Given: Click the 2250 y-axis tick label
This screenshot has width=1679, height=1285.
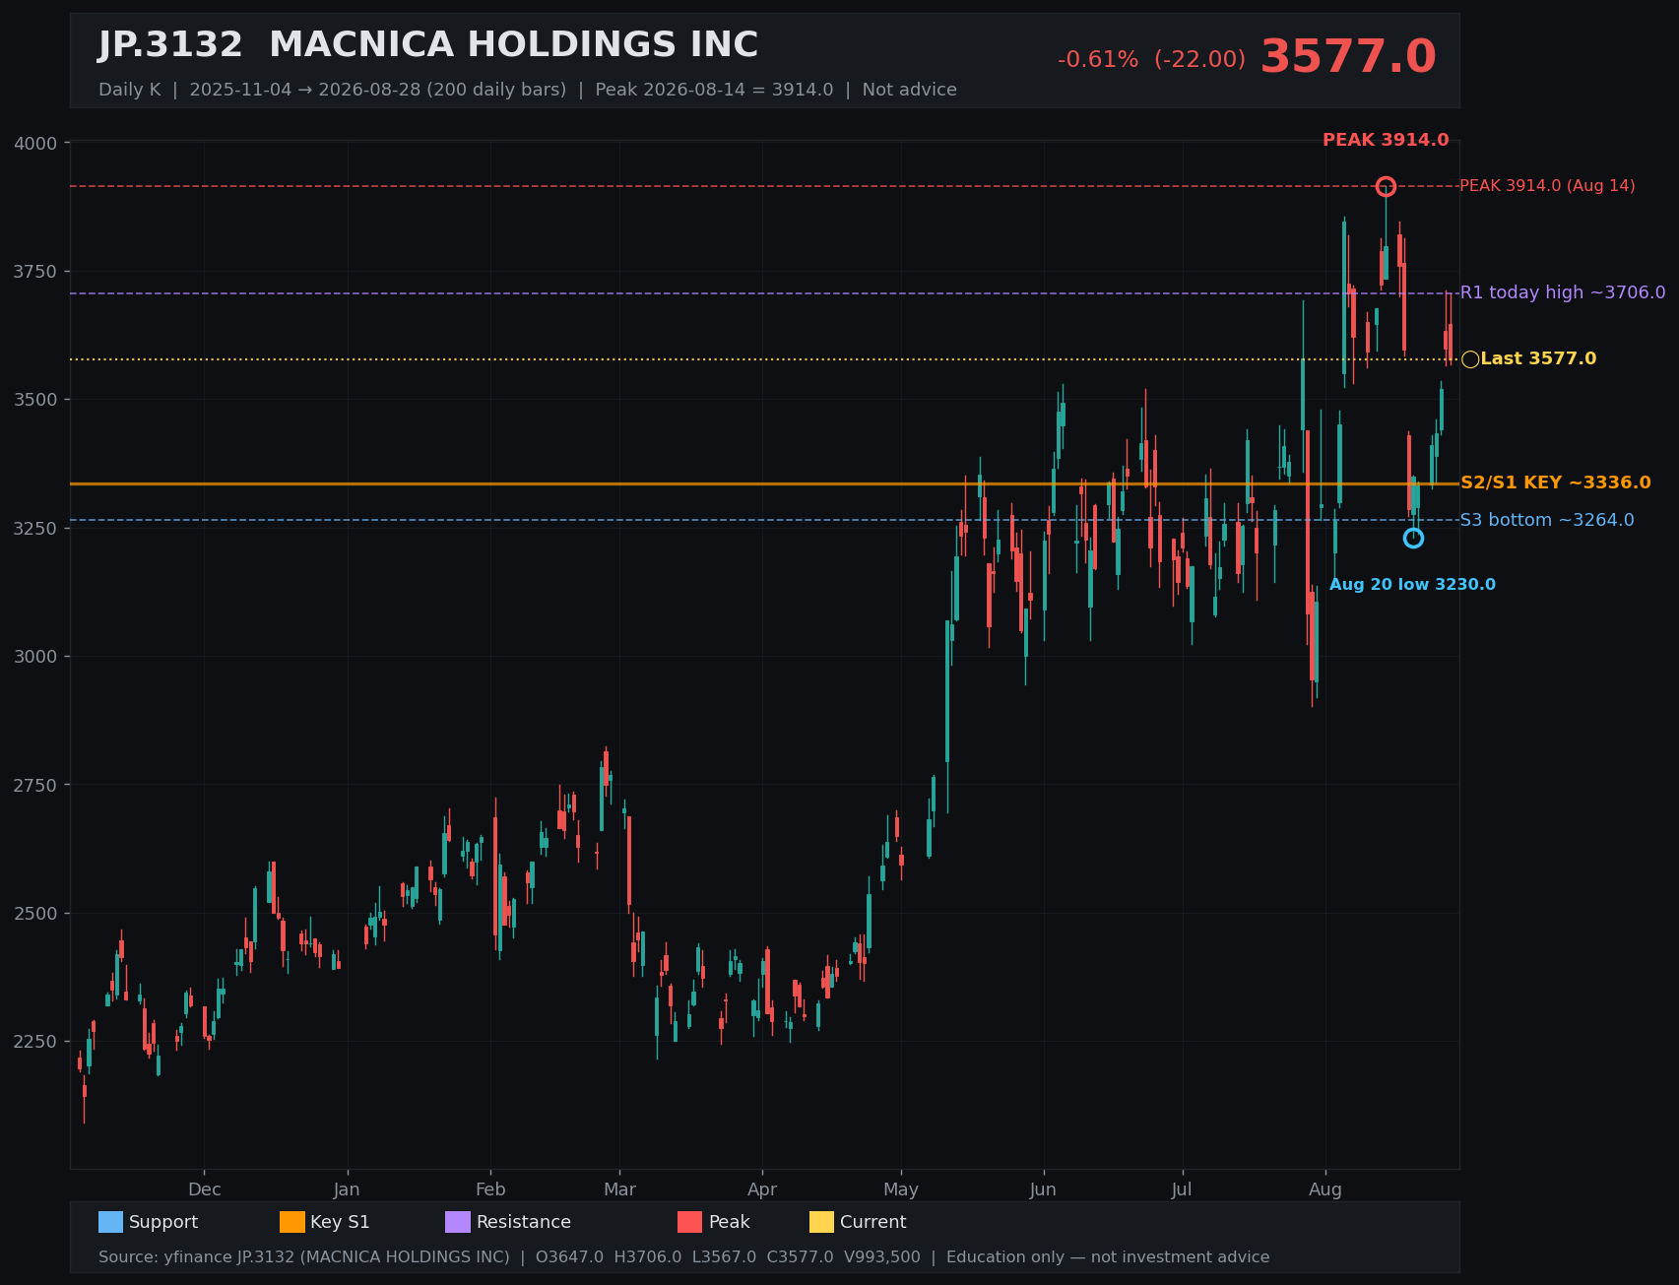Looking at the screenshot, I should 36,1042.
